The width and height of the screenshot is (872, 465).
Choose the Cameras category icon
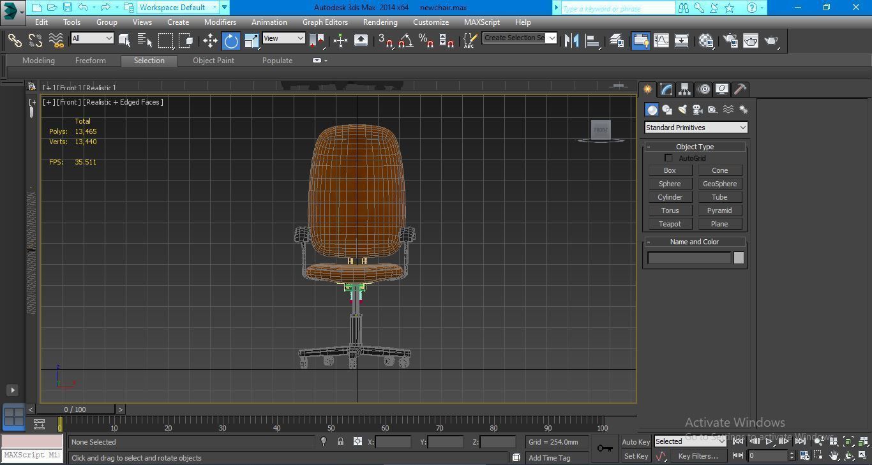click(698, 110)
